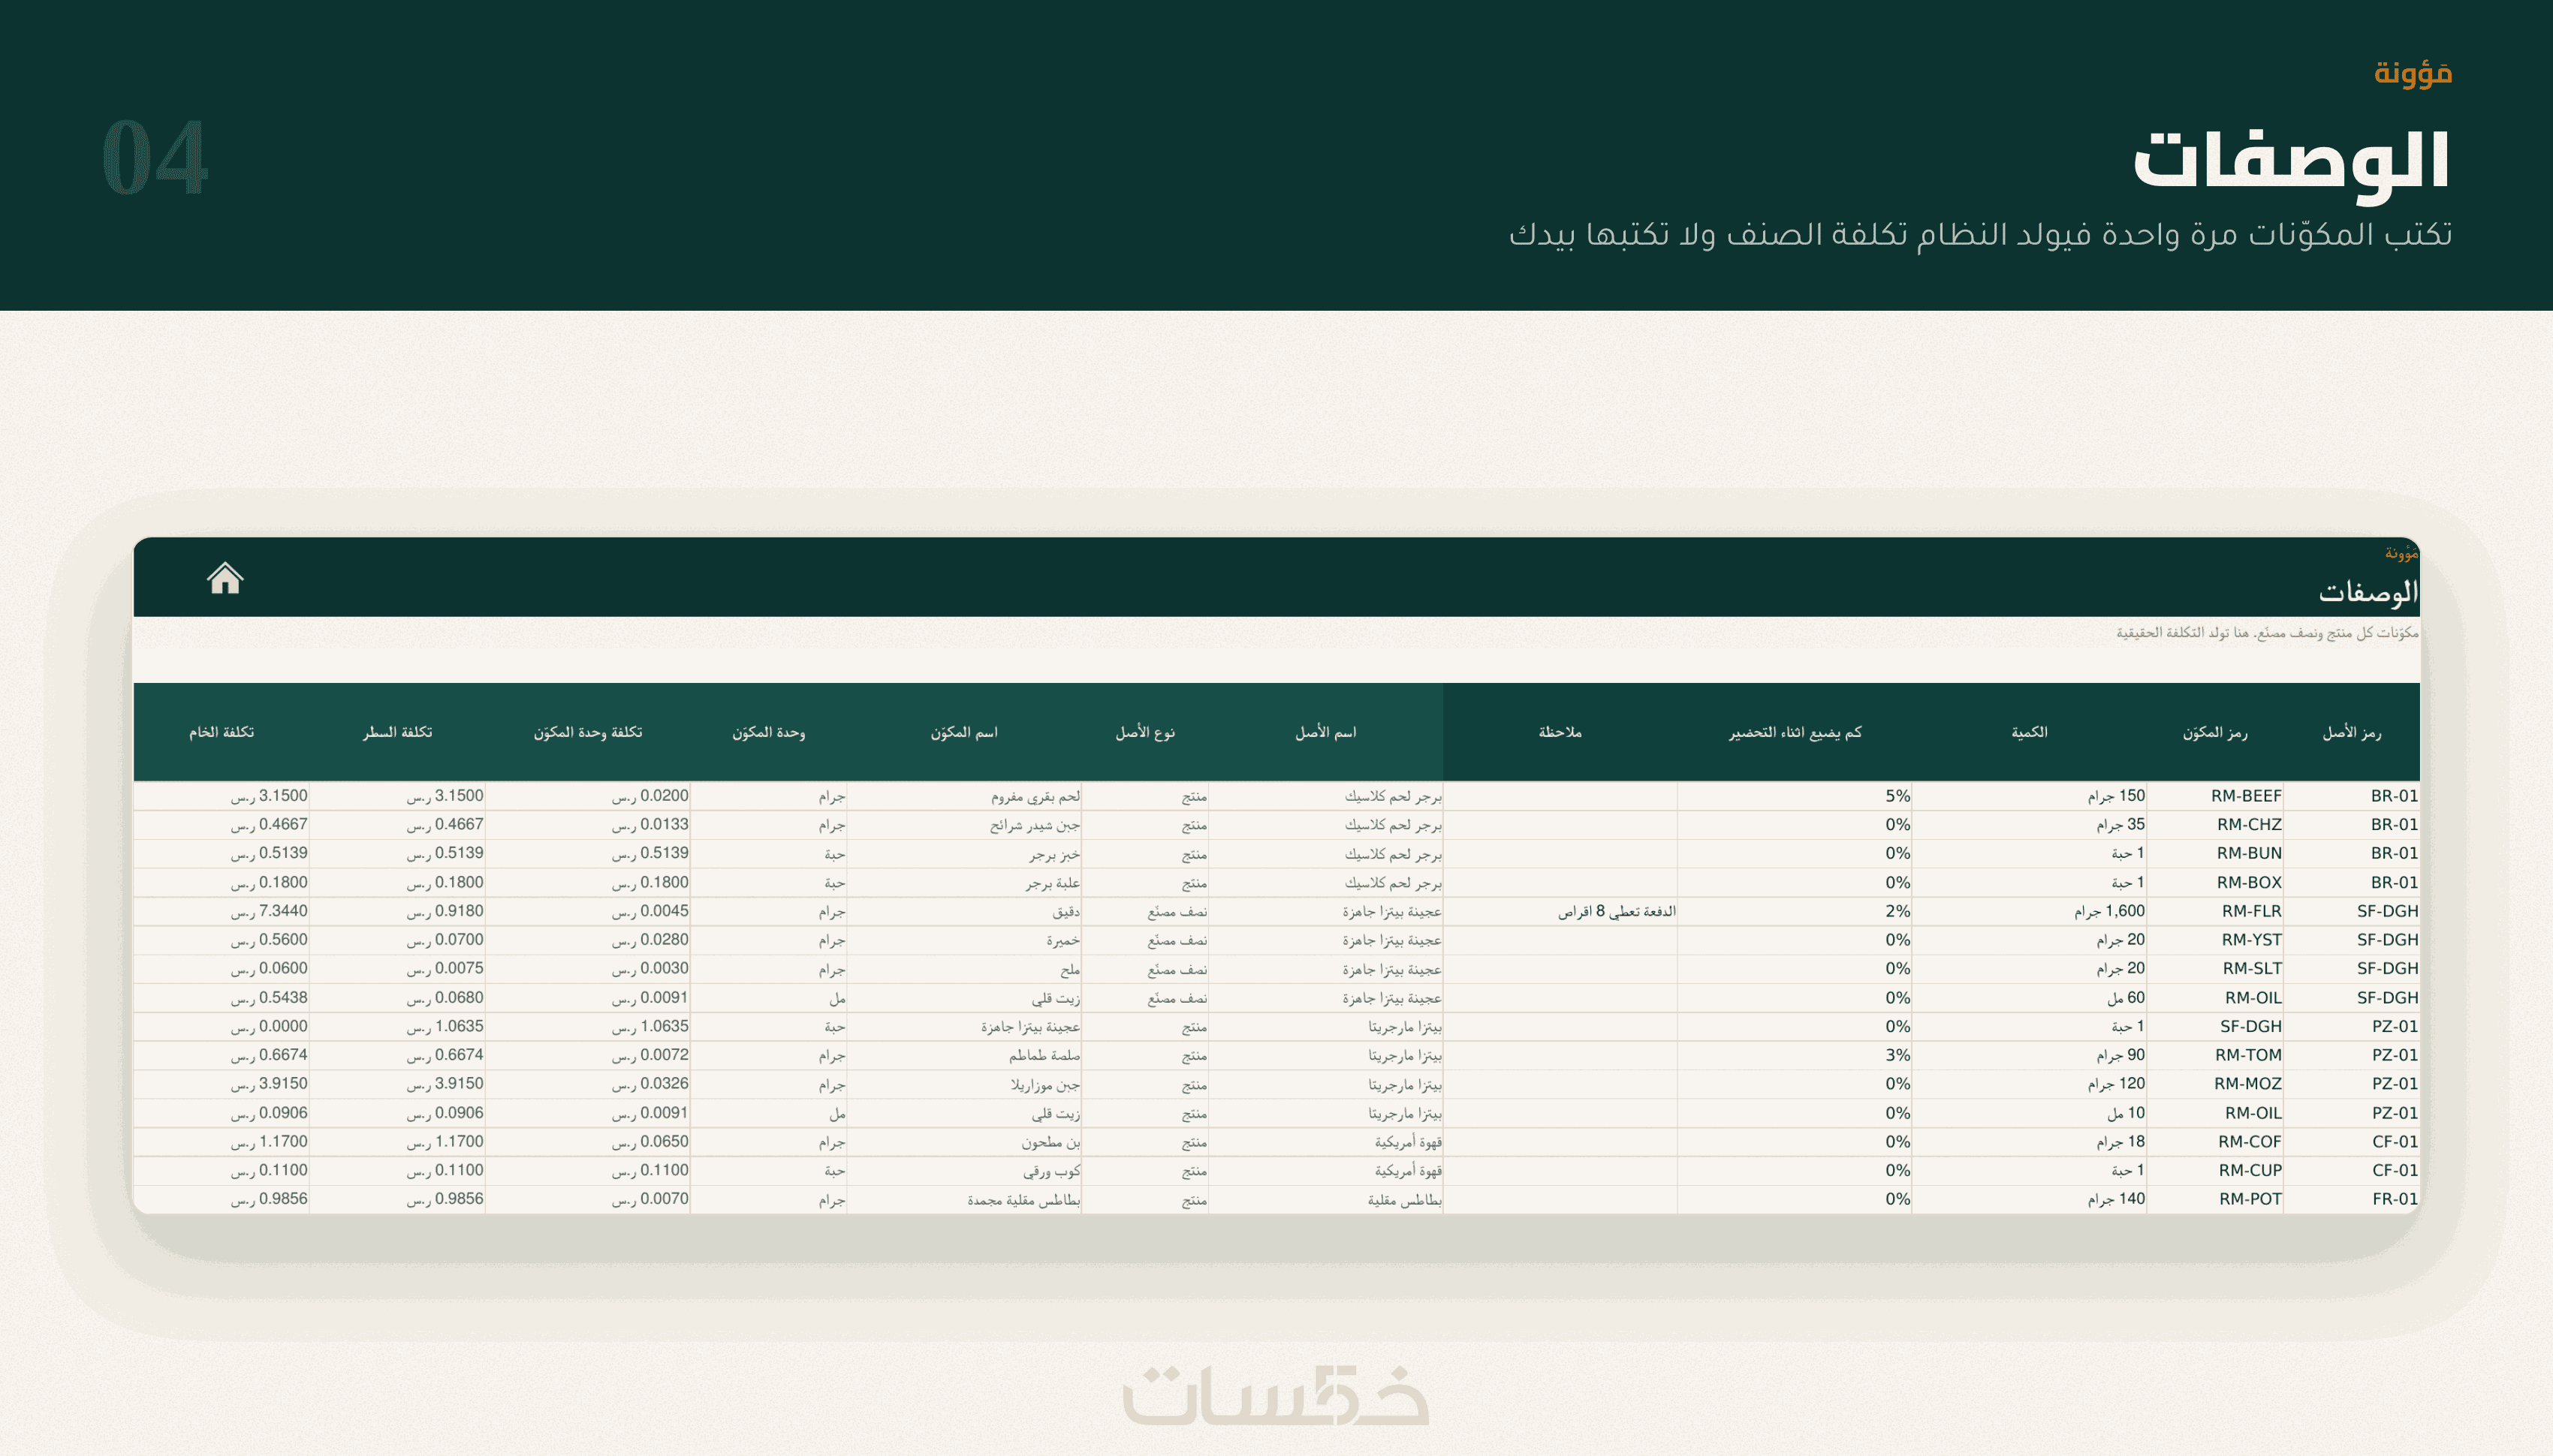Click the تكلفة السطر column header
The image size is (2553, 1456).
397,733
